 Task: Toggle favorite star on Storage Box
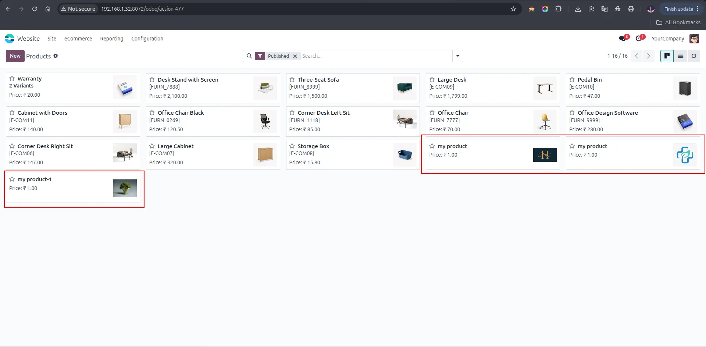(292, 146)
